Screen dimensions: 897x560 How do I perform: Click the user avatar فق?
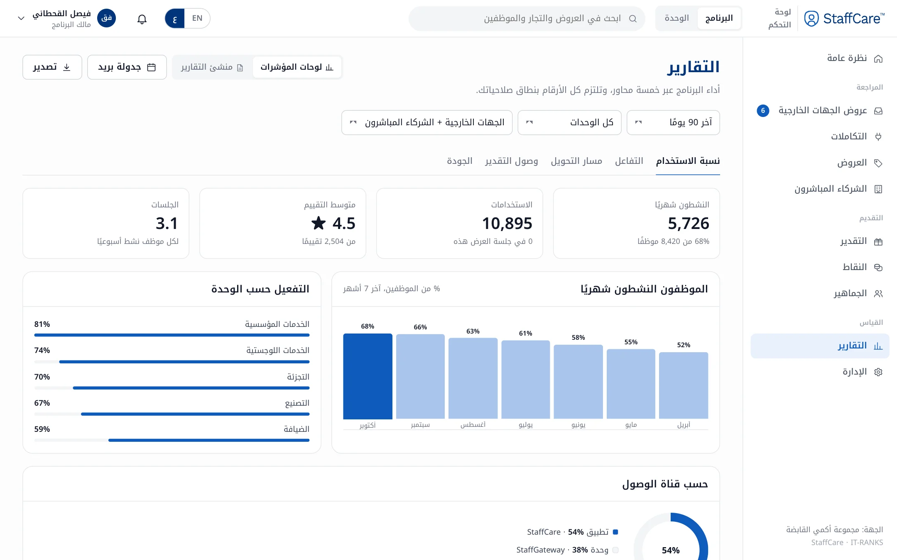coord(107,18)
